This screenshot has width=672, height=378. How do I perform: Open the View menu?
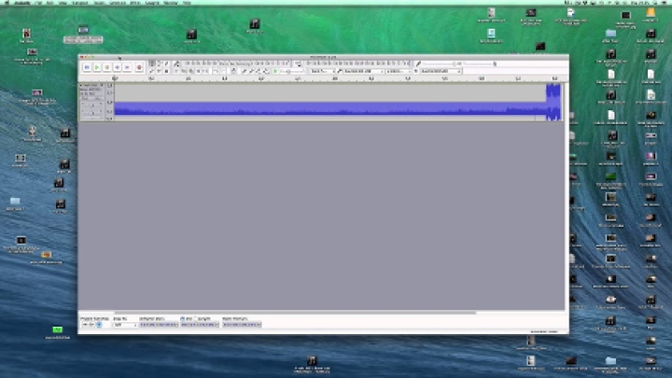pos(63,3)
